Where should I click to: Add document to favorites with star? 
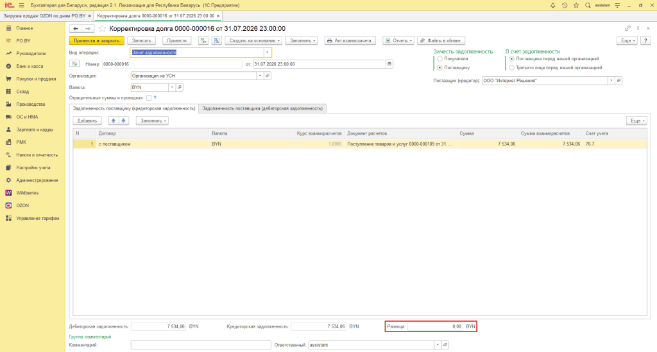(102, 28)
